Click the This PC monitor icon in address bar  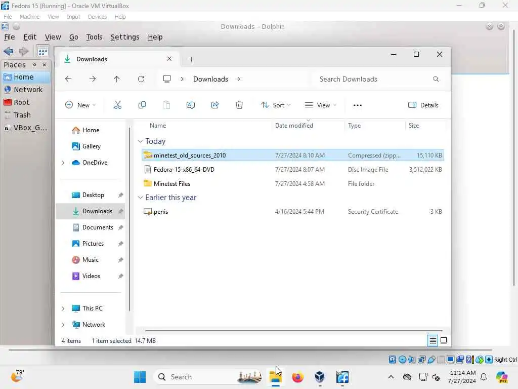pos(167,79)
